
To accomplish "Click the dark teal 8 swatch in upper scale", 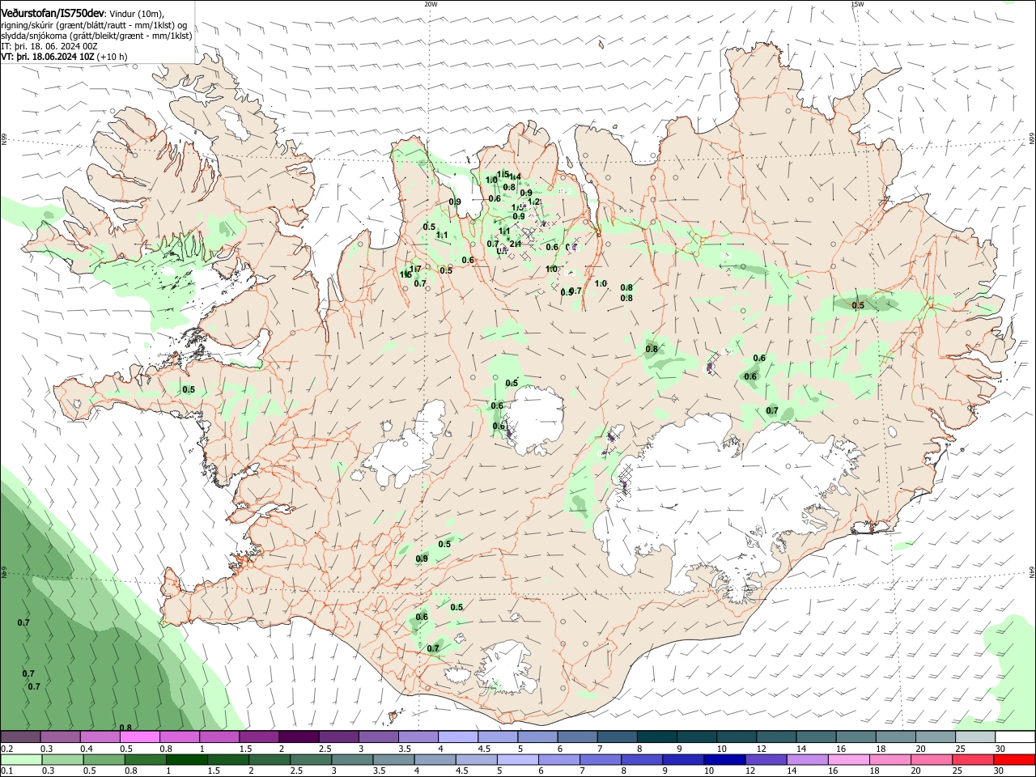I will (656, 737).
